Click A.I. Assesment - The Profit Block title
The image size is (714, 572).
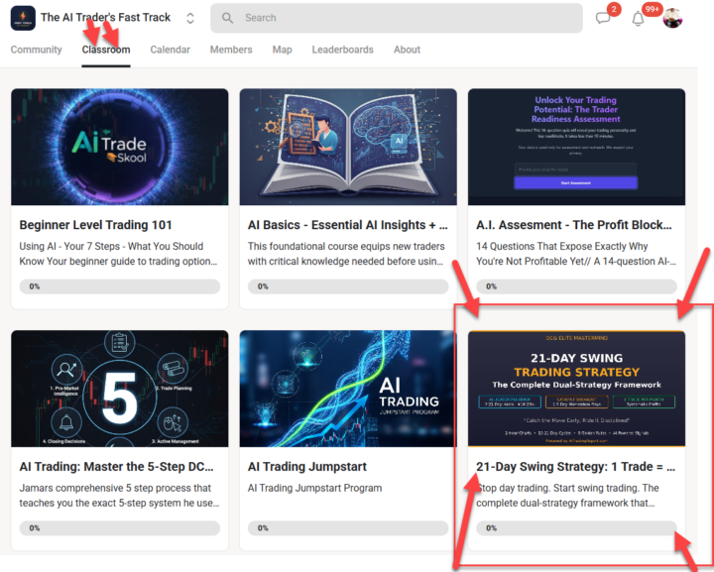coord(574,225)
